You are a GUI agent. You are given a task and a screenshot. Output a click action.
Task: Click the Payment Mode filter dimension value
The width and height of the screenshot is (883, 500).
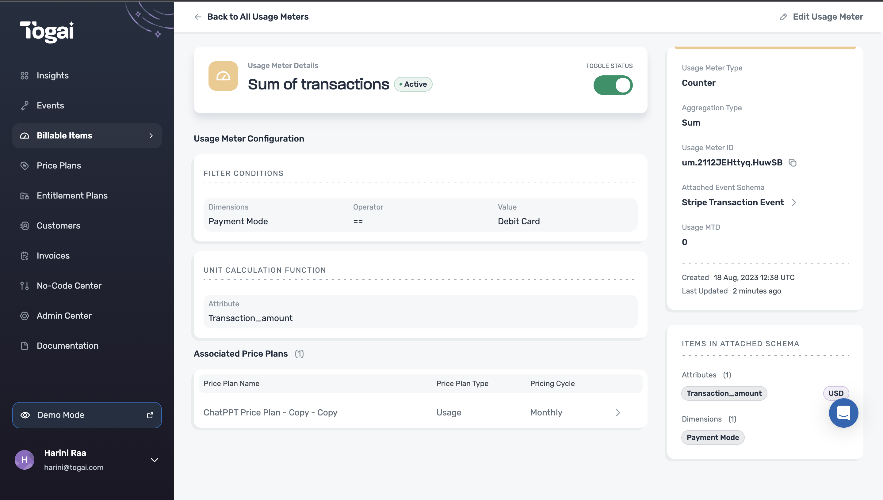coord(238,222)
